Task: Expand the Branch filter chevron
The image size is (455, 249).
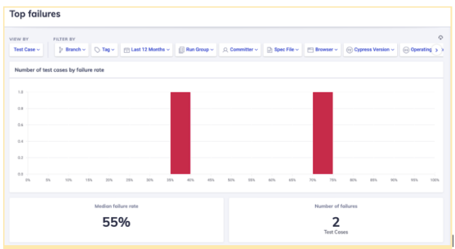Action: (x=84, y=49)
